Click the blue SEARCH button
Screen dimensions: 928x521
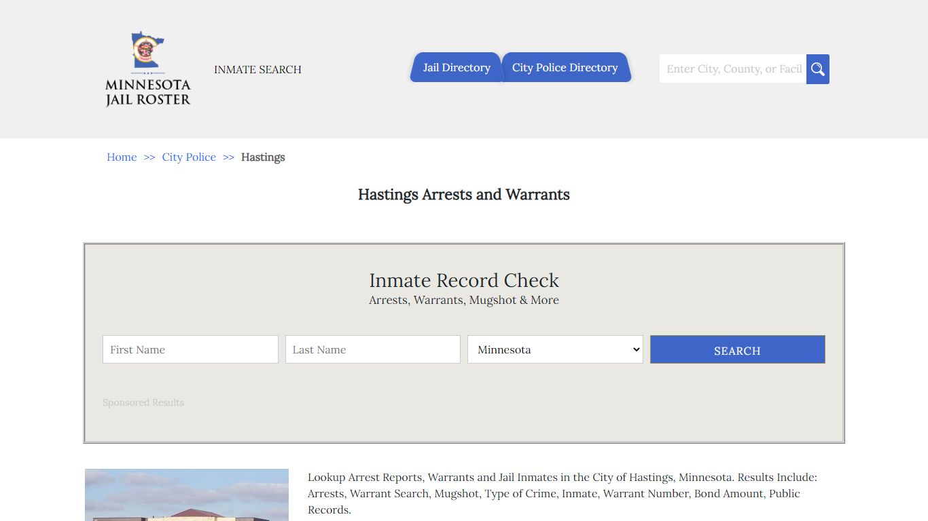(738, 349)
